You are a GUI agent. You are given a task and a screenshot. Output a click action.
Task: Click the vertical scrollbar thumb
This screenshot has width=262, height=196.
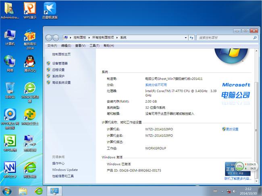point(256,130)
